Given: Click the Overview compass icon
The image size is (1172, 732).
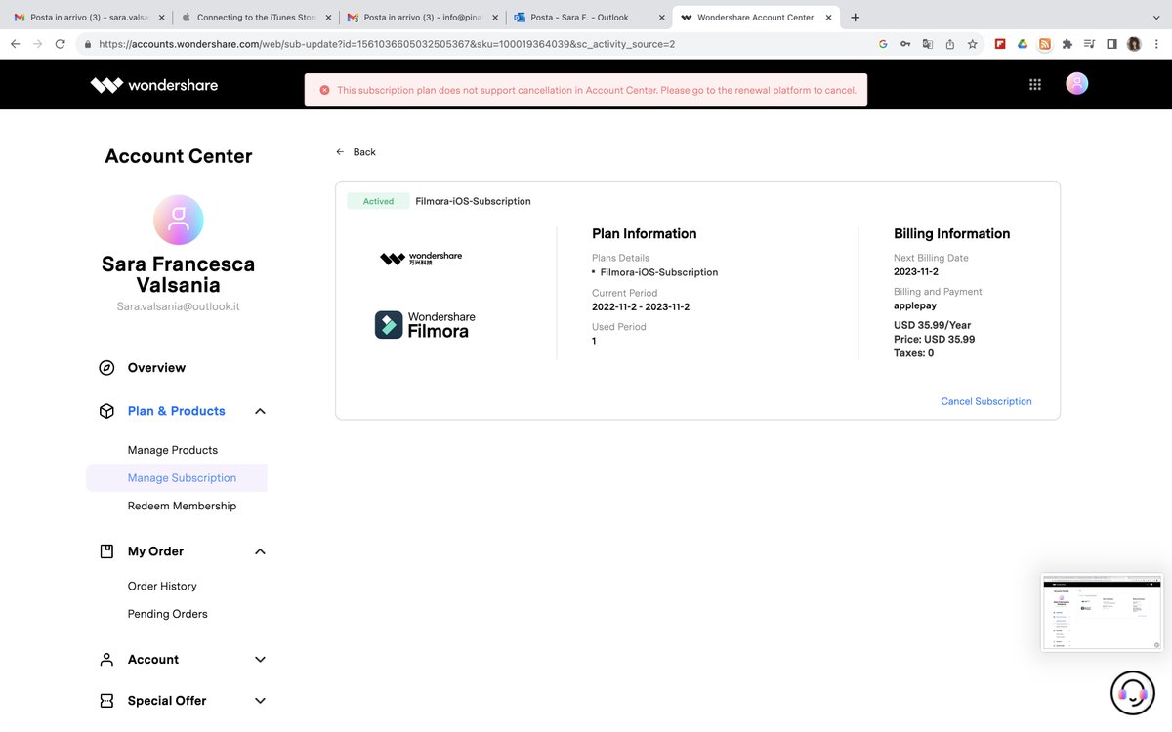Looking at the screenshot, I should [106, 368].
